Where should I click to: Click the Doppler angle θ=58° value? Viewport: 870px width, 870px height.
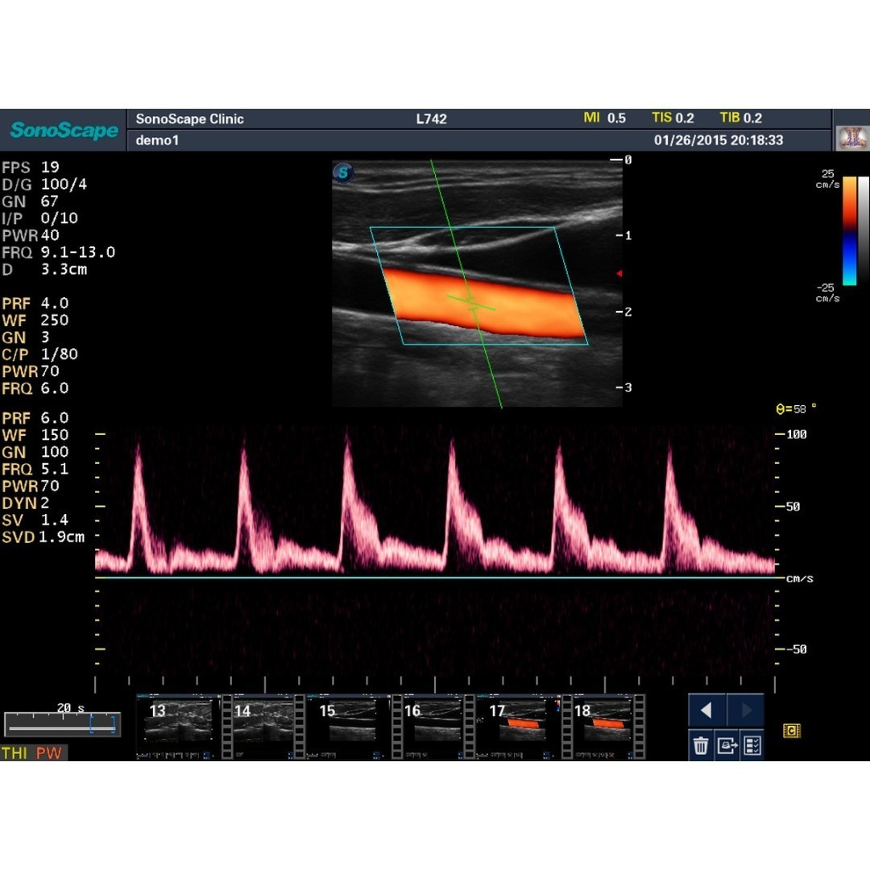point(796,409)
